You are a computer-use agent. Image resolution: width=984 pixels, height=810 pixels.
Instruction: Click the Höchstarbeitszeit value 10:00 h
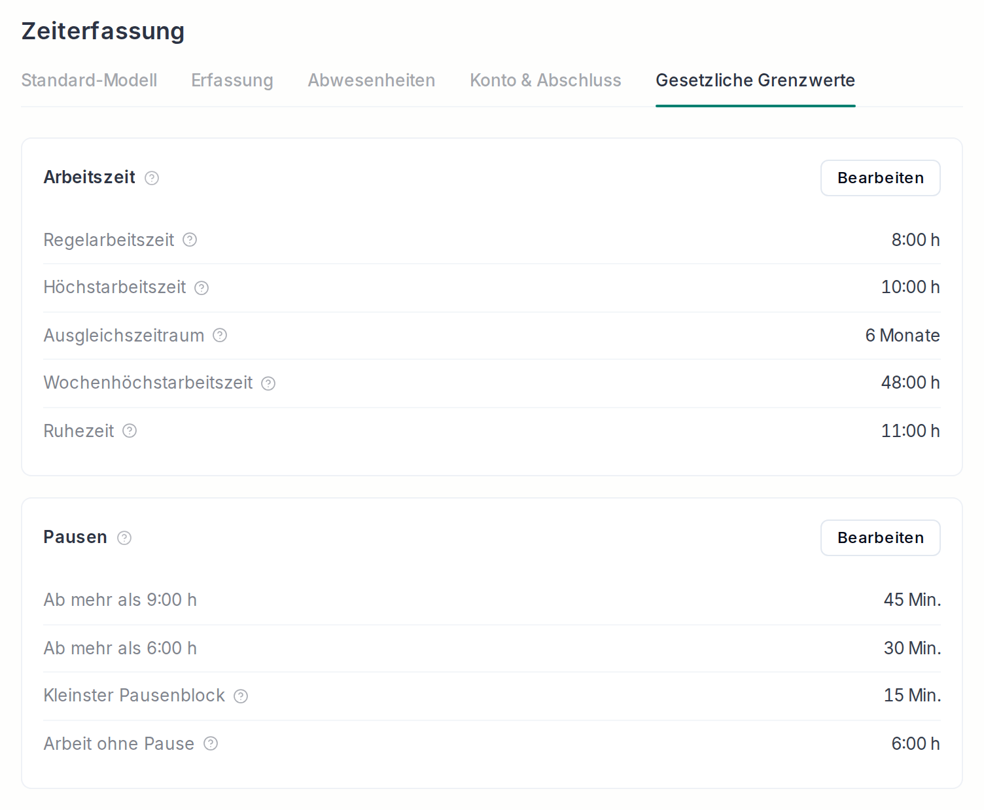tap(910, 287)
